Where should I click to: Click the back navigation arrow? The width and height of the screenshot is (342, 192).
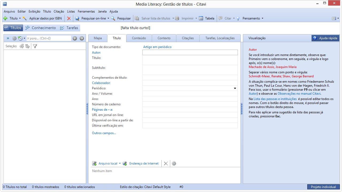(75, 38)
